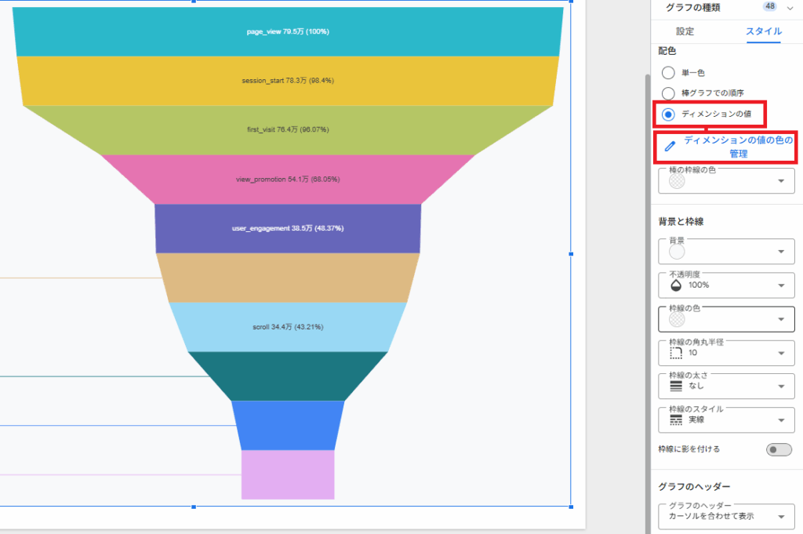Click the border style lines icon
Screen dimensions: 803x534
[x=676, y=420]
